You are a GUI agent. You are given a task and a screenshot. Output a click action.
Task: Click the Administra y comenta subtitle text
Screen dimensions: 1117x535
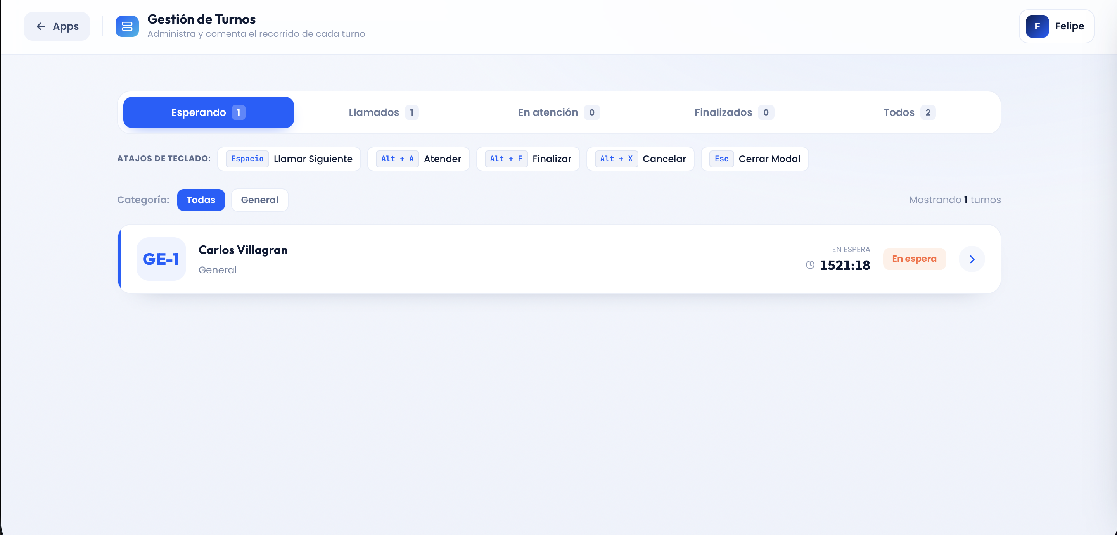[x=256, y=34]
